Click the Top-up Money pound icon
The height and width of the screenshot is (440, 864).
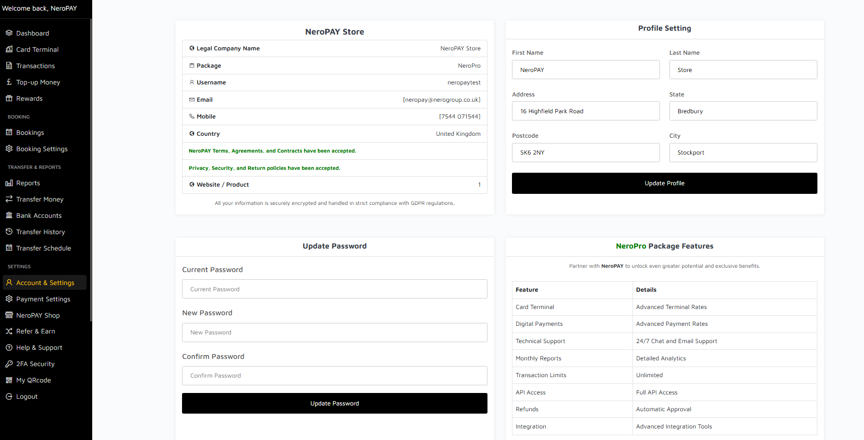pyautogui.click(x=9, y=82)
